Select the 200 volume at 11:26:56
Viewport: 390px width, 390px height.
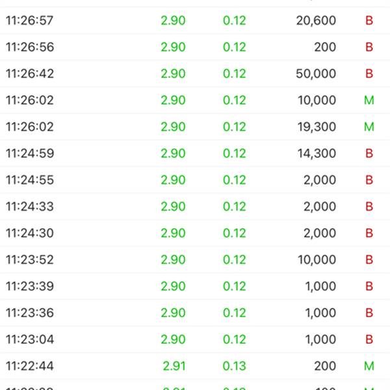coord(325,47)
